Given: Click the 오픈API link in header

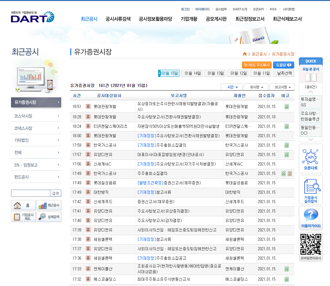Looking at the screenshot, I should click(258, 9).
